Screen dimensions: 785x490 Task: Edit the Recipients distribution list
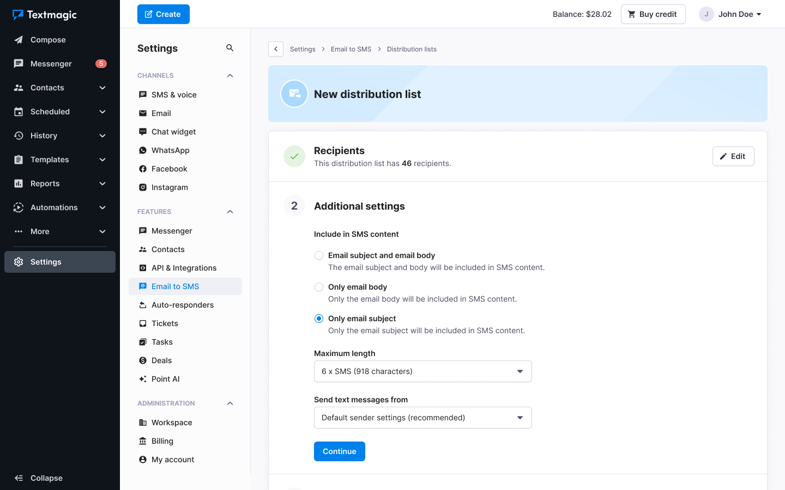[x=733, y=156]
